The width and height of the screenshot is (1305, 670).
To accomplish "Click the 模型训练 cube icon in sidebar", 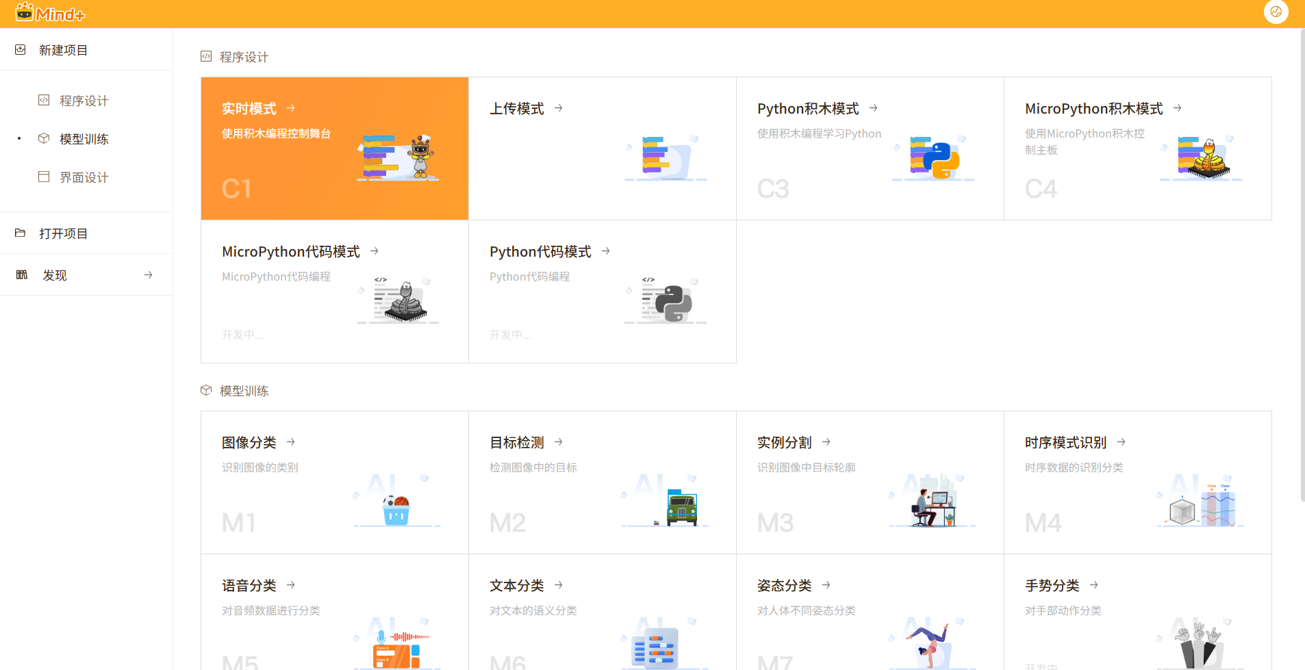I will [44, 139].
